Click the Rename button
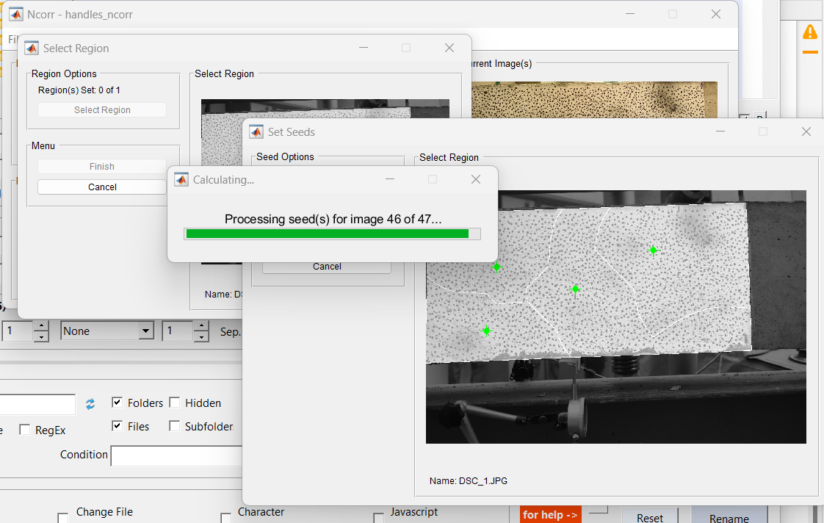The width and height of the screenshot is (824, 523). click(x=729, y=517)
